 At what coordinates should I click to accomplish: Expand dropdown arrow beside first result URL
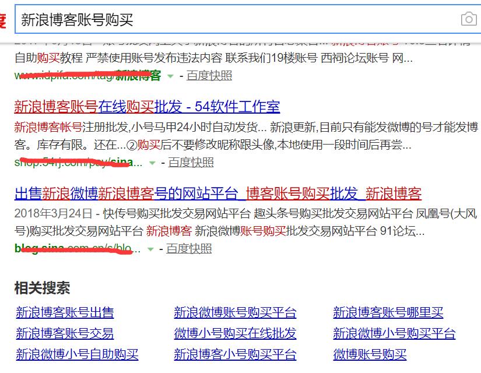tap(170, 76)
